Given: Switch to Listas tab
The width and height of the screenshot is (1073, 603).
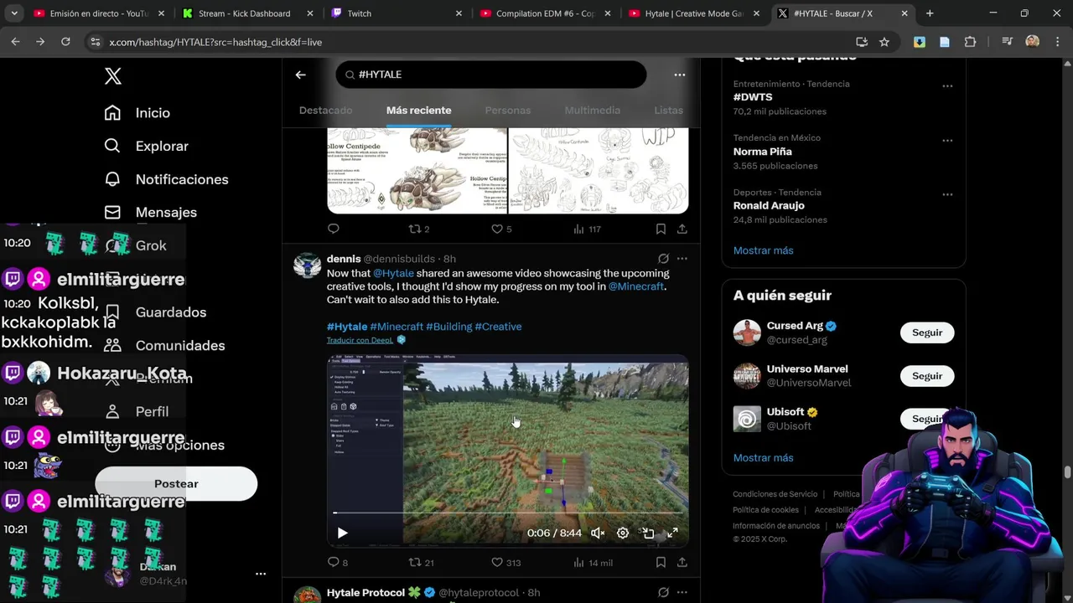Looking at the screenshot, I should (x=668, y=111).
